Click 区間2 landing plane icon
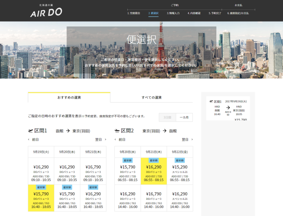The image size is (283, 216). tap(117, 131)
